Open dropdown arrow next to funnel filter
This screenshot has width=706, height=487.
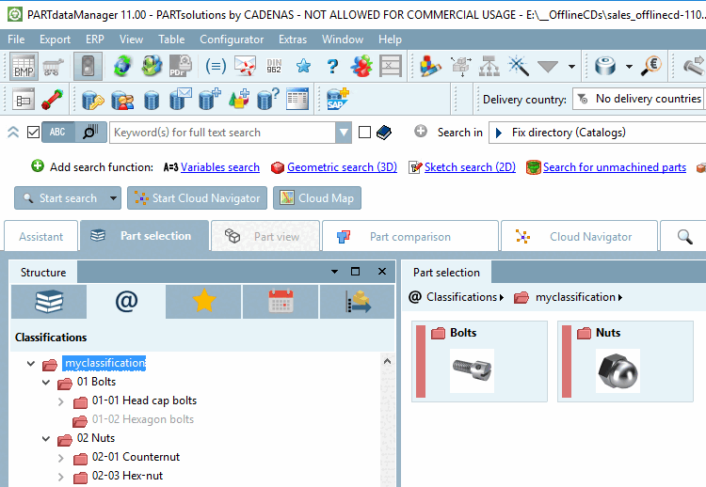point(571,67)
